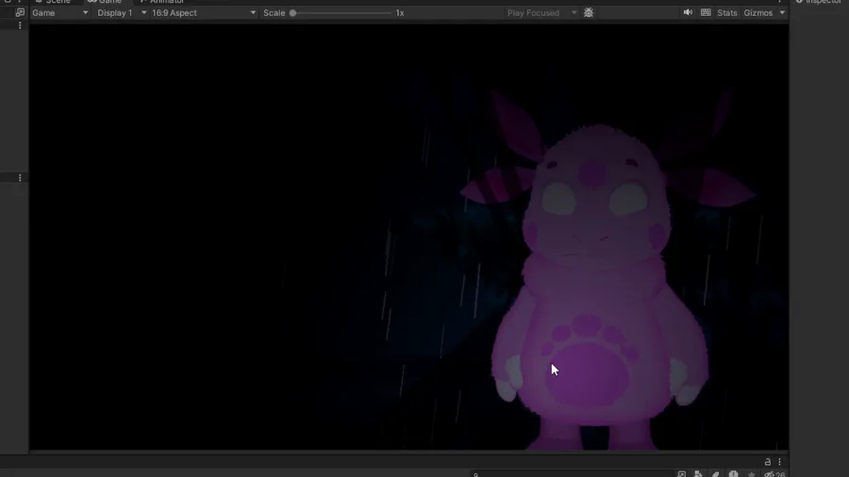Click the Frame Debugger bug icon

[589, 13]
